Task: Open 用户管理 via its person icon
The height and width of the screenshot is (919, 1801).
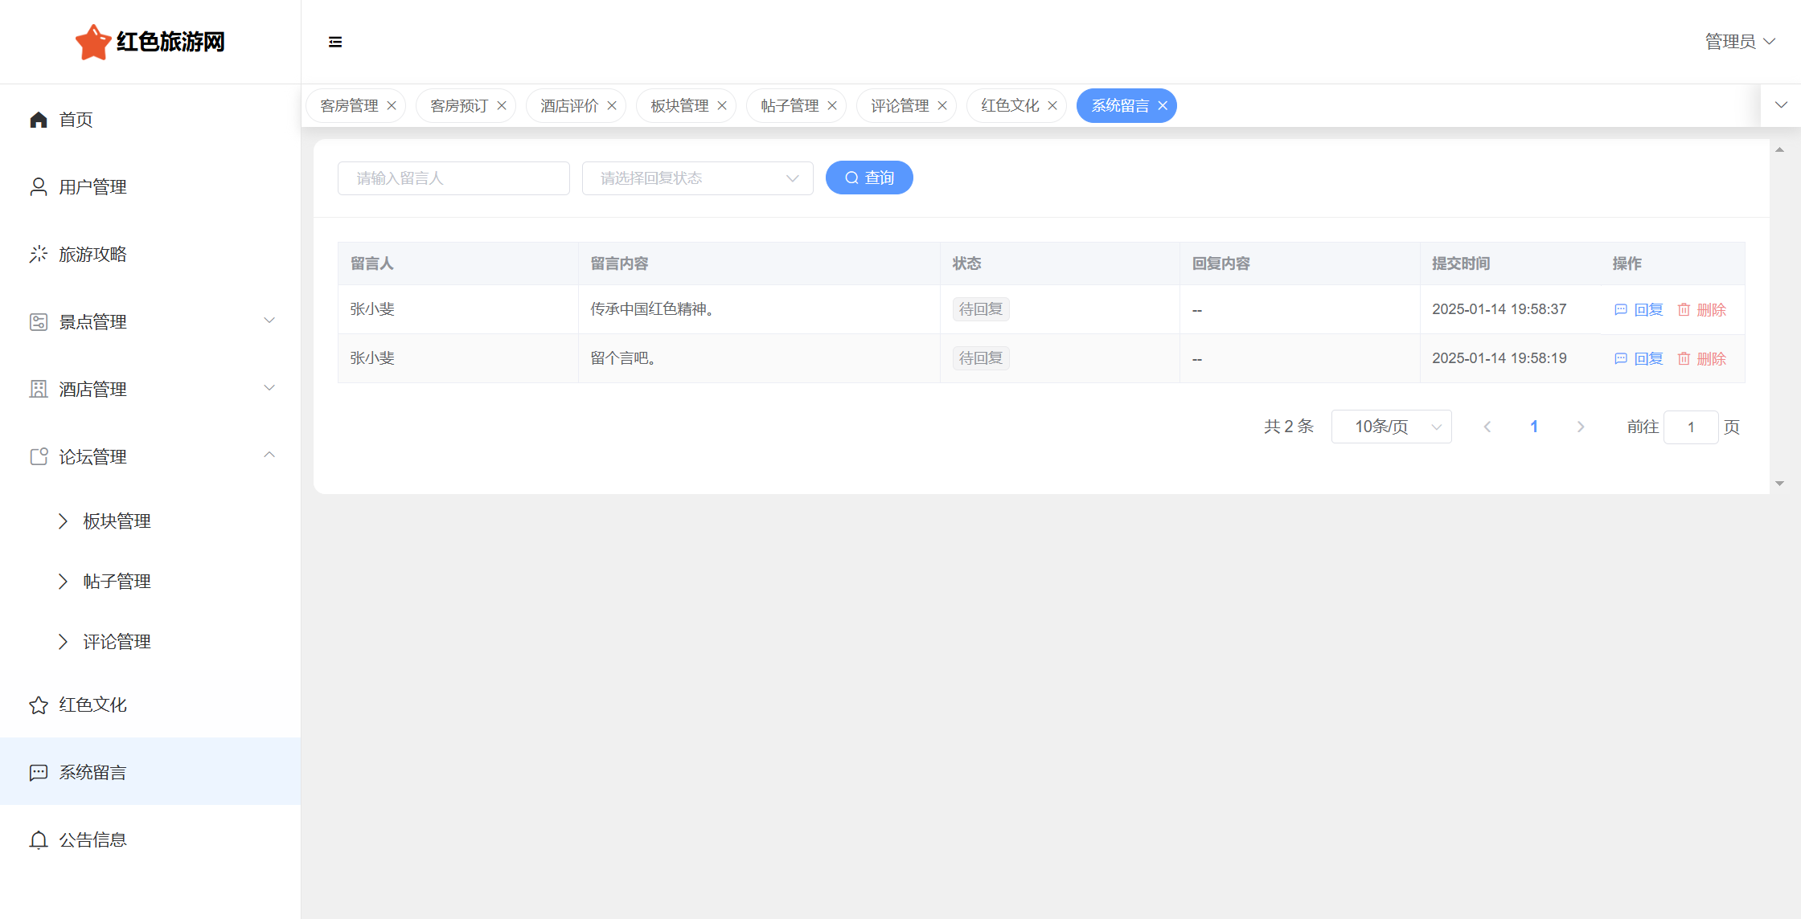Action: [x=39, y=187]
